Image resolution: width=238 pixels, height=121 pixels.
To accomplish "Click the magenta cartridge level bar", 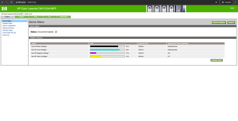I will coord(107,53).
